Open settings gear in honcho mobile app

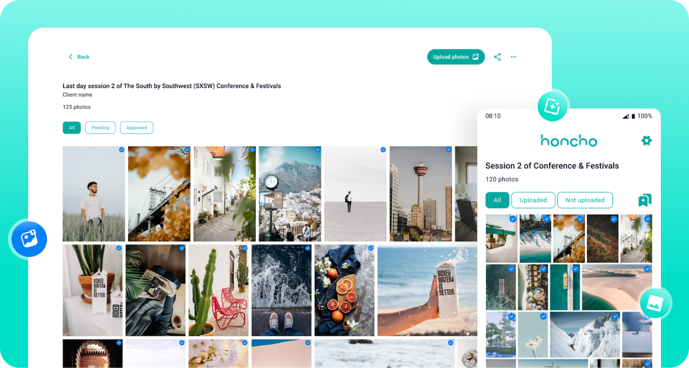coord(646,140)
